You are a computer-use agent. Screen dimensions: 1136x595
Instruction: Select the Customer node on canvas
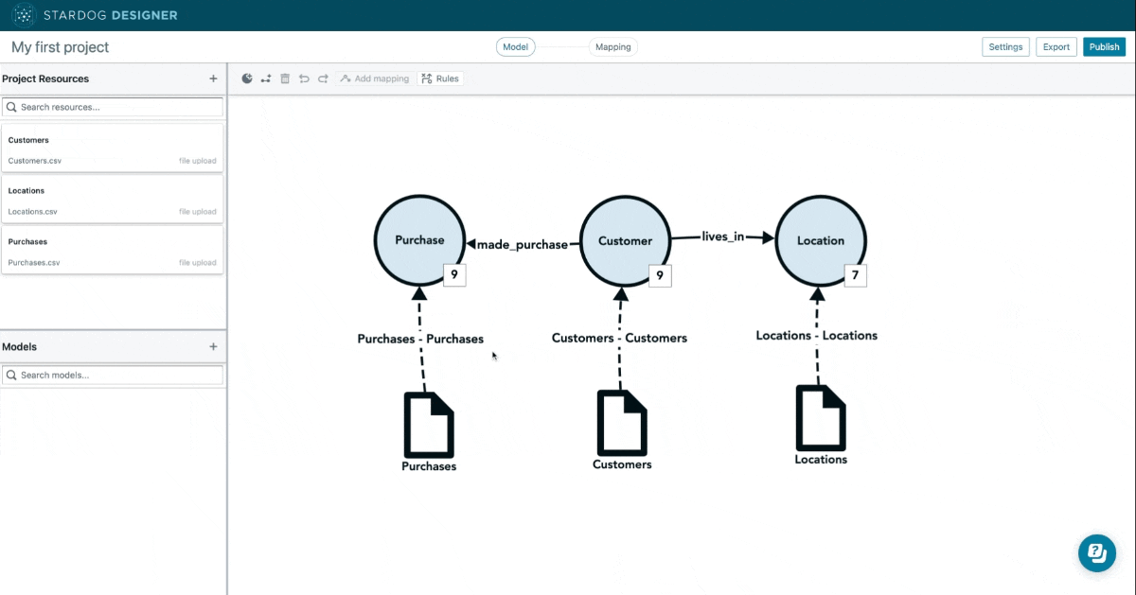tap(625, 240)
